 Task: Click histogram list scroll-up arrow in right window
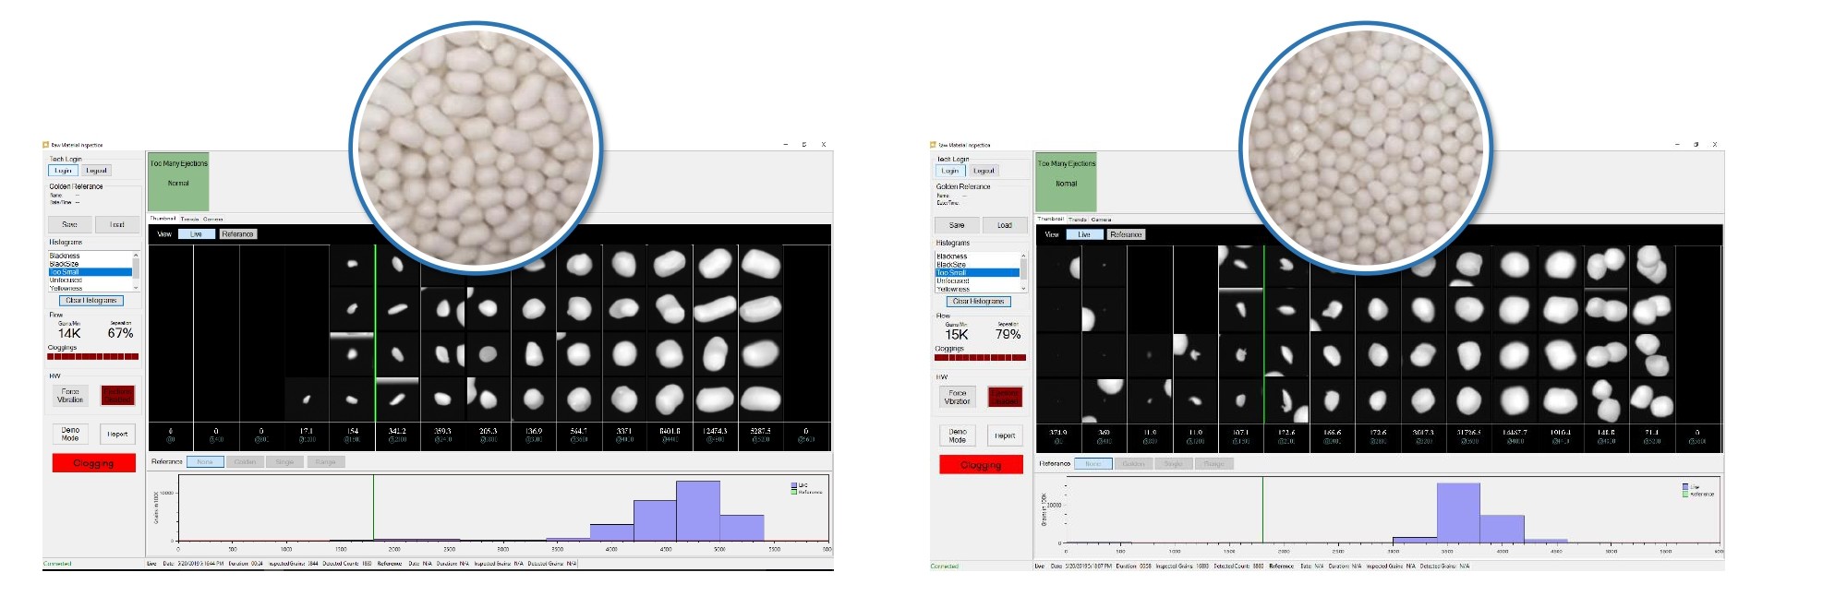tap(1023, 256)
